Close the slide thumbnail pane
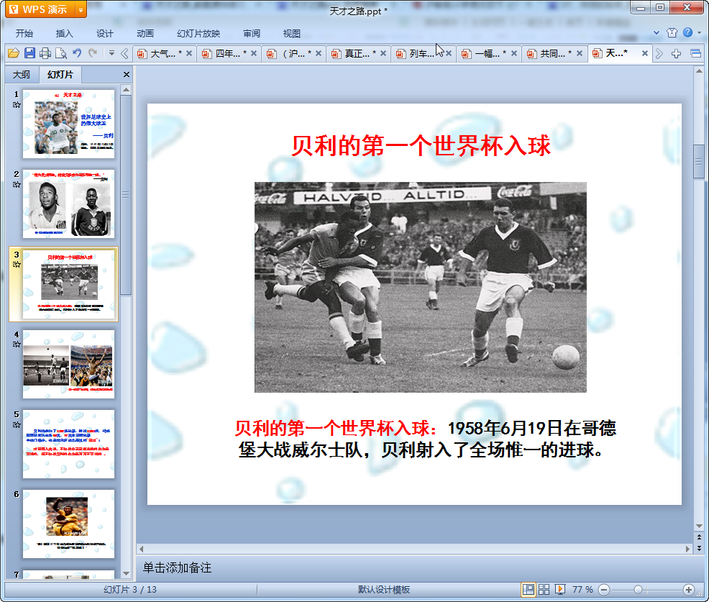709x602 pixels. [x=127, y=75]
